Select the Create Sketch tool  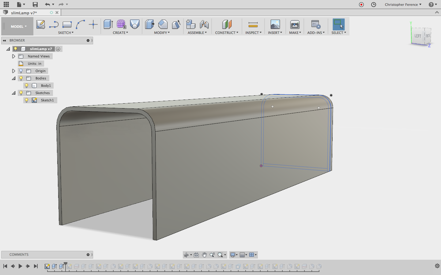[x=41, y=24]
